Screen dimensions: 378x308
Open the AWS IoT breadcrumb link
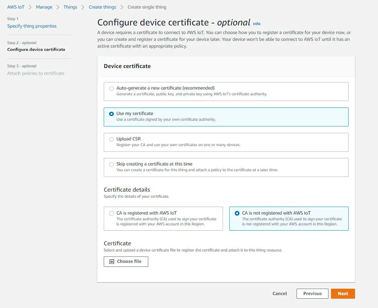pyautogui.click(x=16, y=7)
